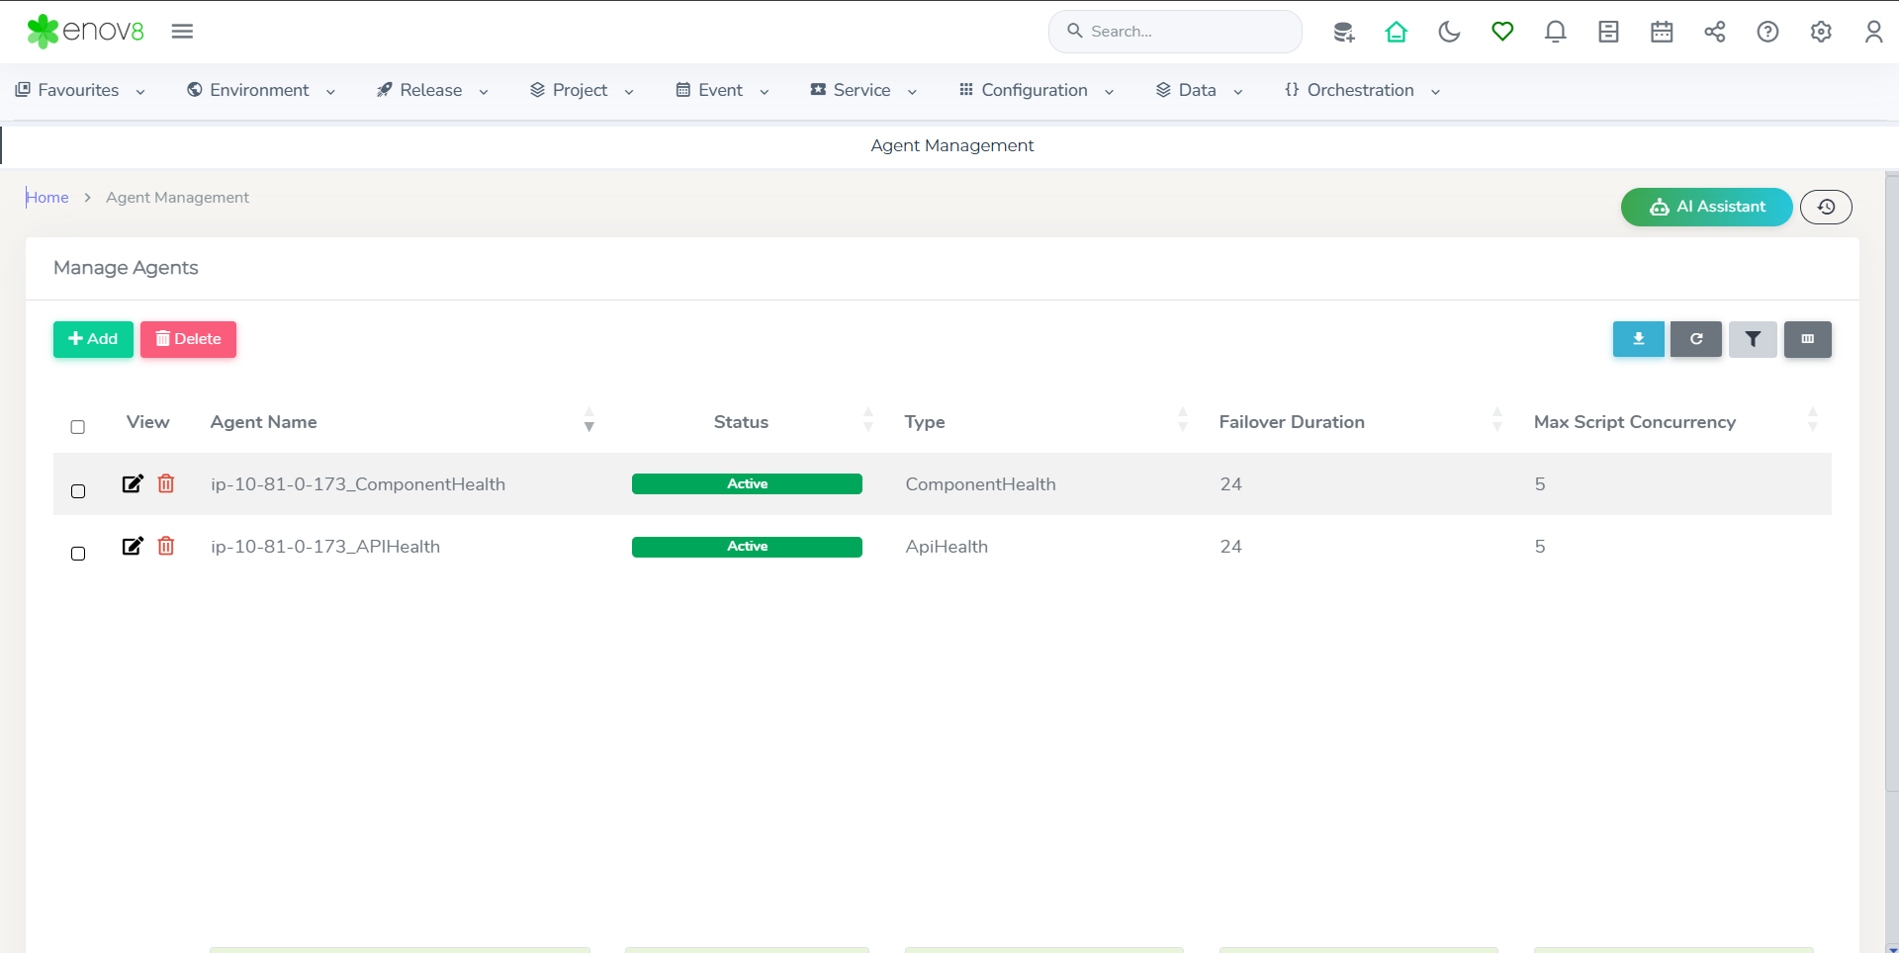Open the Release menu
1899x953 pixels.
[x=432, y=90]
